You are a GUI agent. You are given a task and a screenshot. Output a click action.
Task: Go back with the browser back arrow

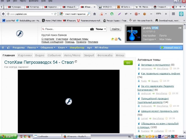pos(3,14)
